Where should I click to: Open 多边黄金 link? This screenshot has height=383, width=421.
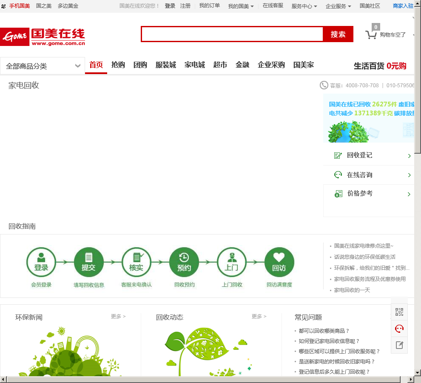click(x=68, y=6)
